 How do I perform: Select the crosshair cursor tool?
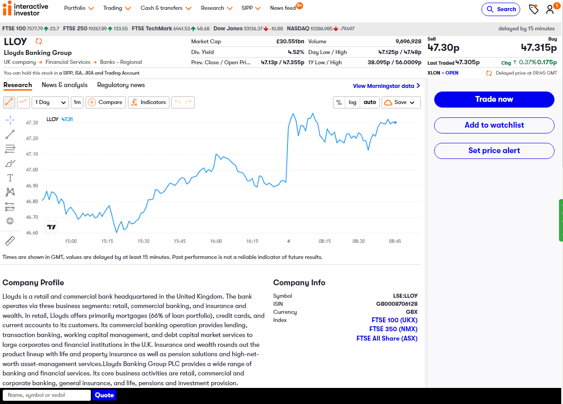(9, 120)
